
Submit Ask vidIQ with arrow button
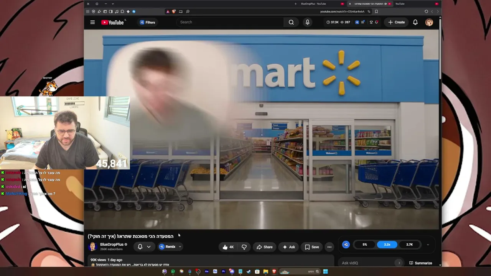click(399, 263)
